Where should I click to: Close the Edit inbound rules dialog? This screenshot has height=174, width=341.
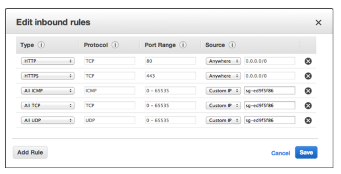[318, 23]
